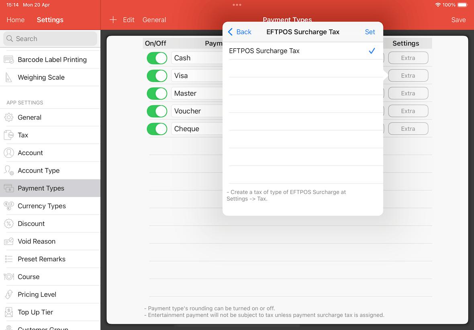This screenshot has height=330, width=474.
Task: Open Void Reason settings
Action: 50,241
